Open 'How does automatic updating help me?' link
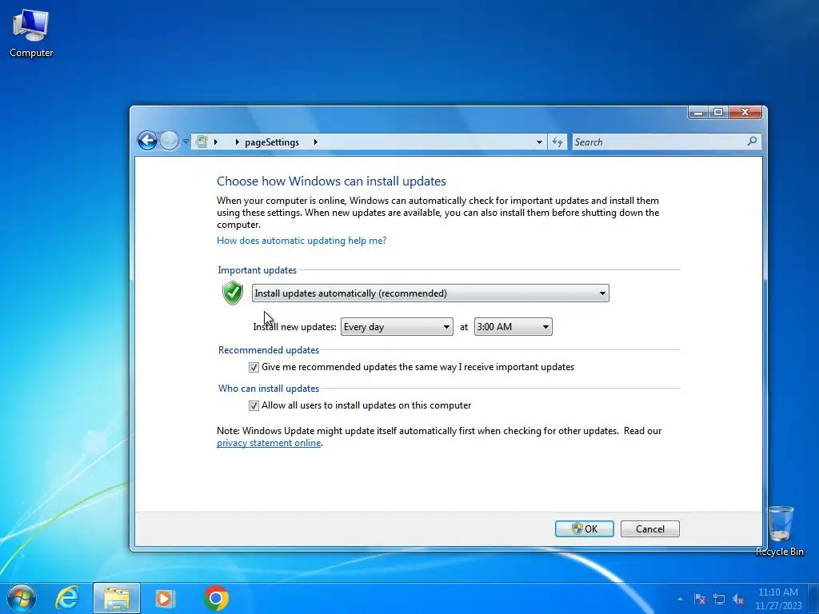Screen dimensions: 819x614 [302, 241]
